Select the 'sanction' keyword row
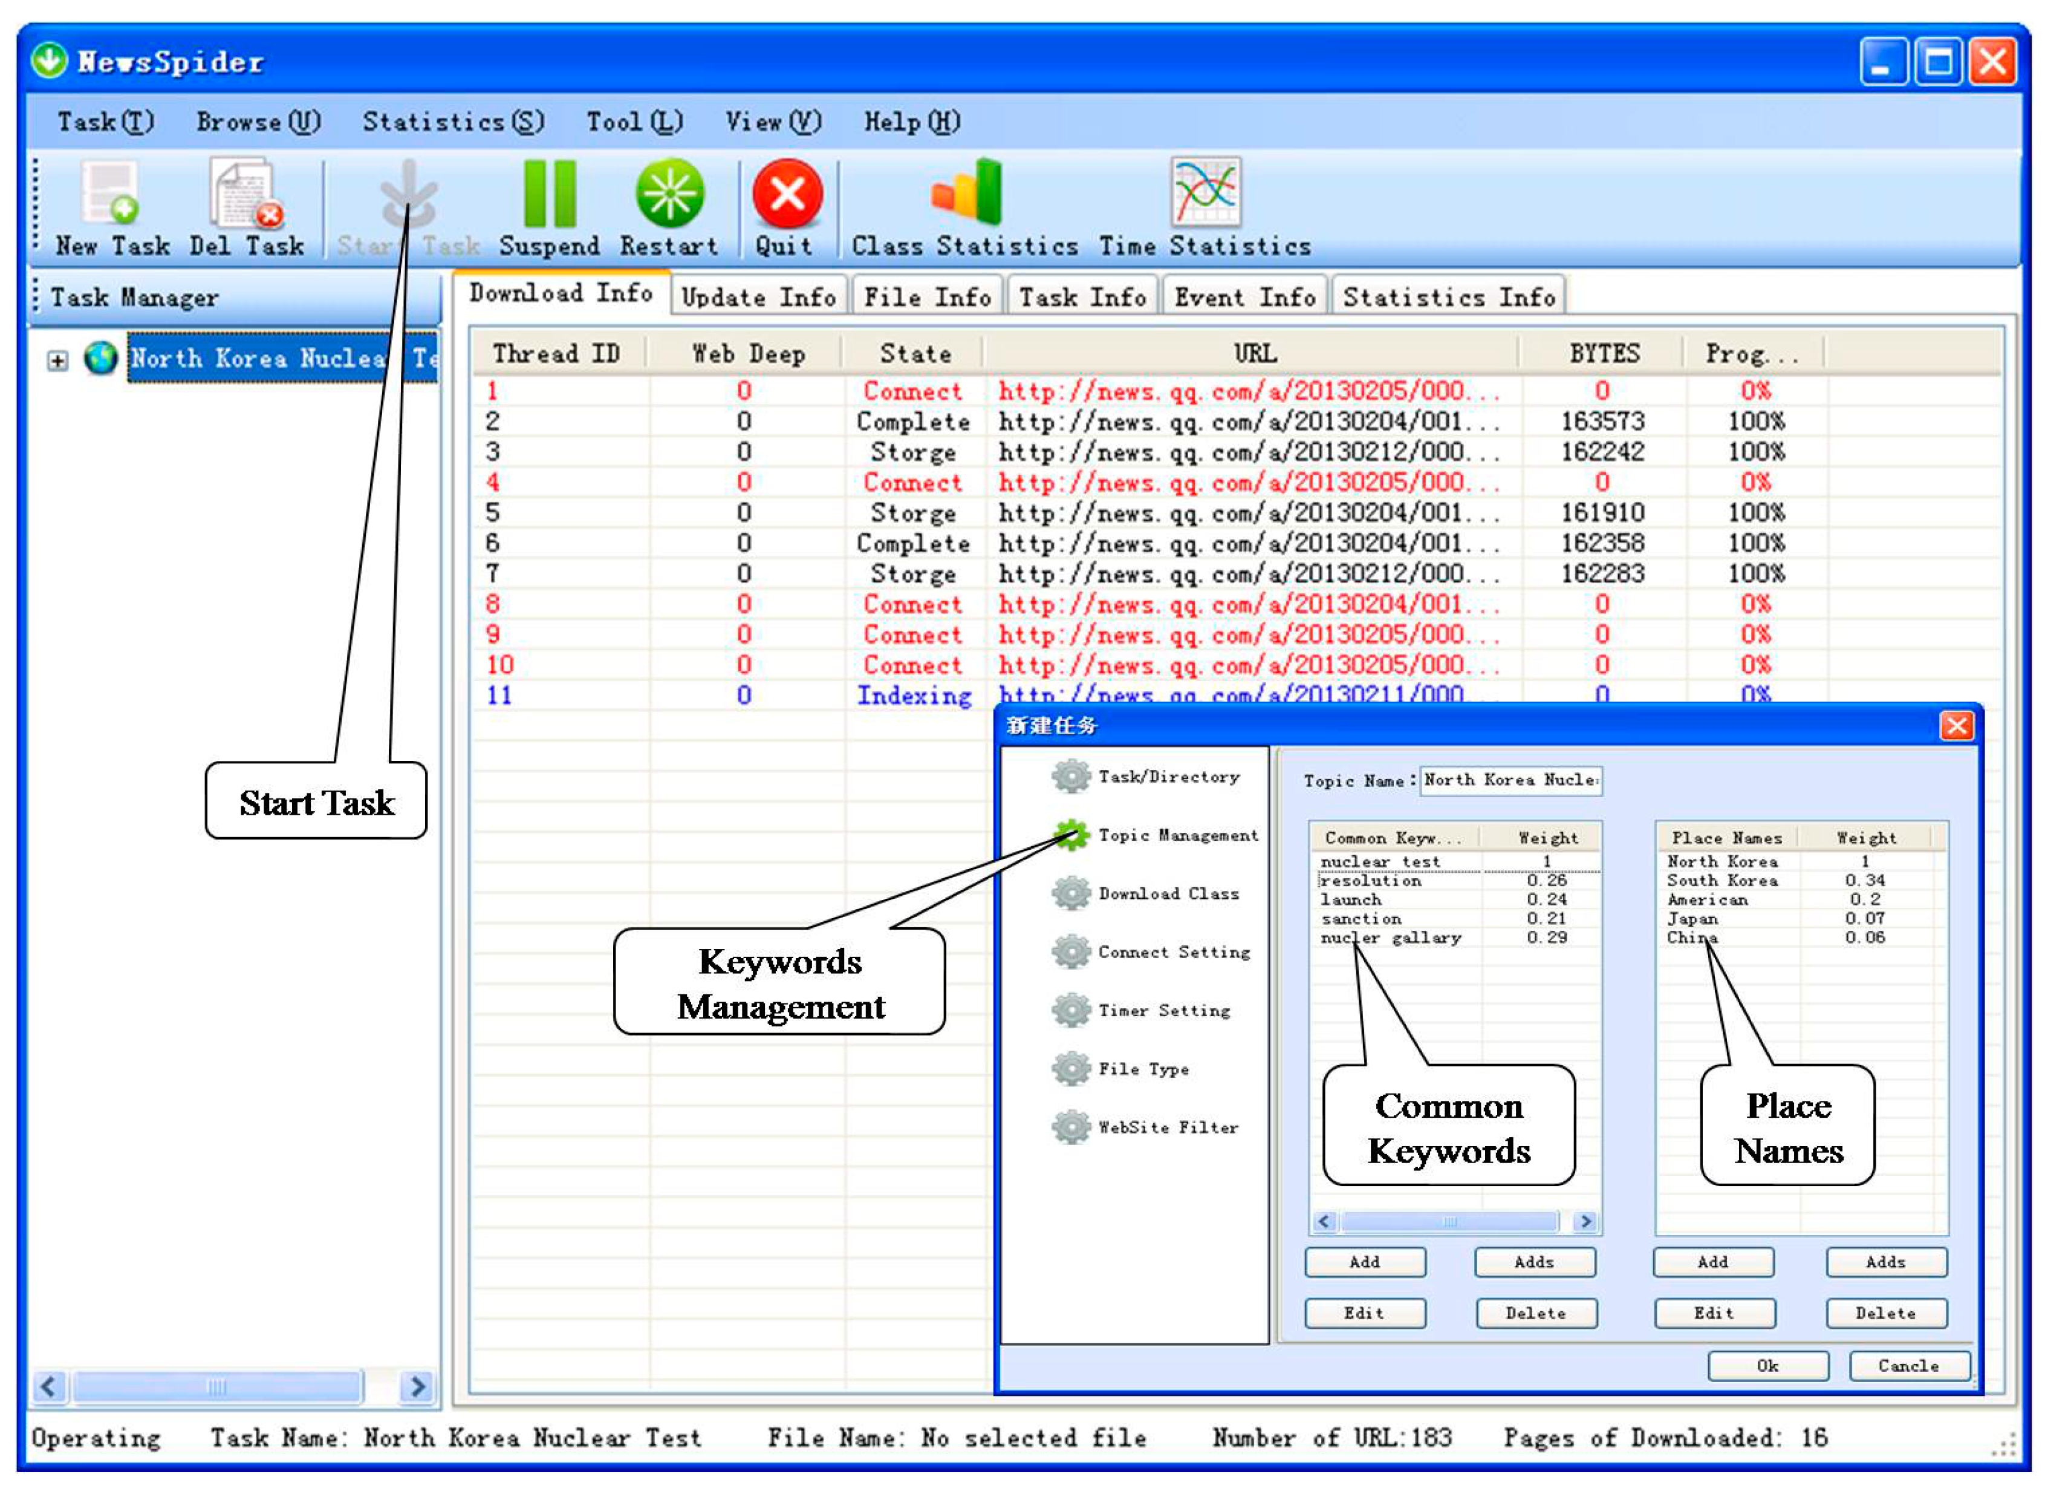The width and height of the screenshot is (2045, 1497). pos(1361,919)
